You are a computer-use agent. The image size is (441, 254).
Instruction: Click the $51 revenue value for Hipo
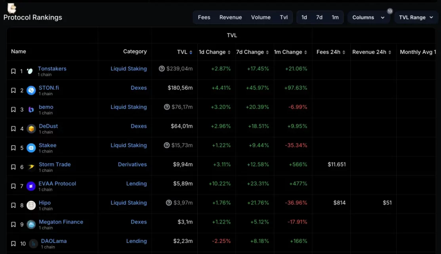point(387,203)
